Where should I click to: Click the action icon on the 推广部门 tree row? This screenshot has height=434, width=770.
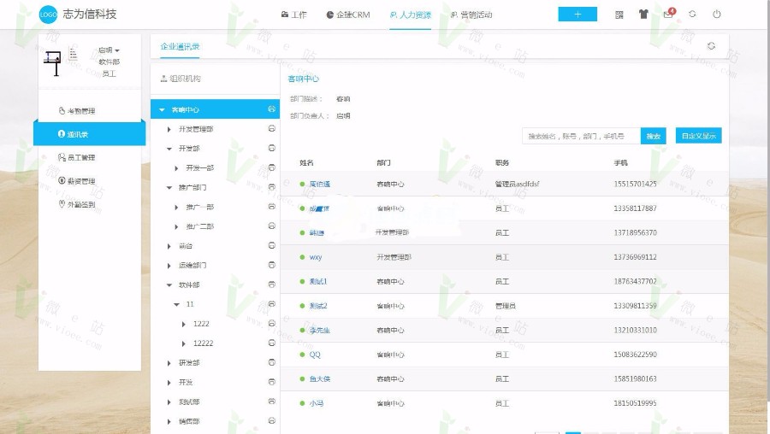pyautogui.click(x=271, y=187)
